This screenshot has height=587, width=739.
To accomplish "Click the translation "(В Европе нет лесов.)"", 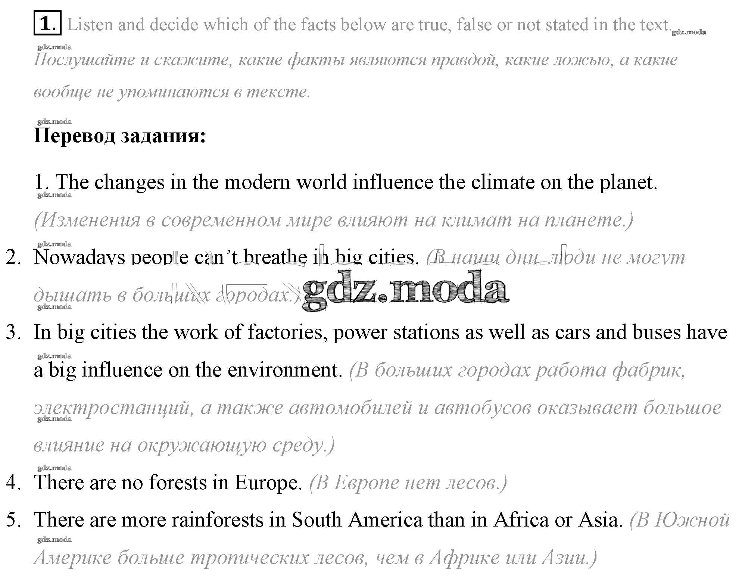I will (408, 483).
